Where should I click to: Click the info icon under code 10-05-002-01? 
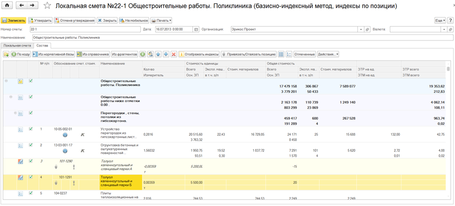65,134
